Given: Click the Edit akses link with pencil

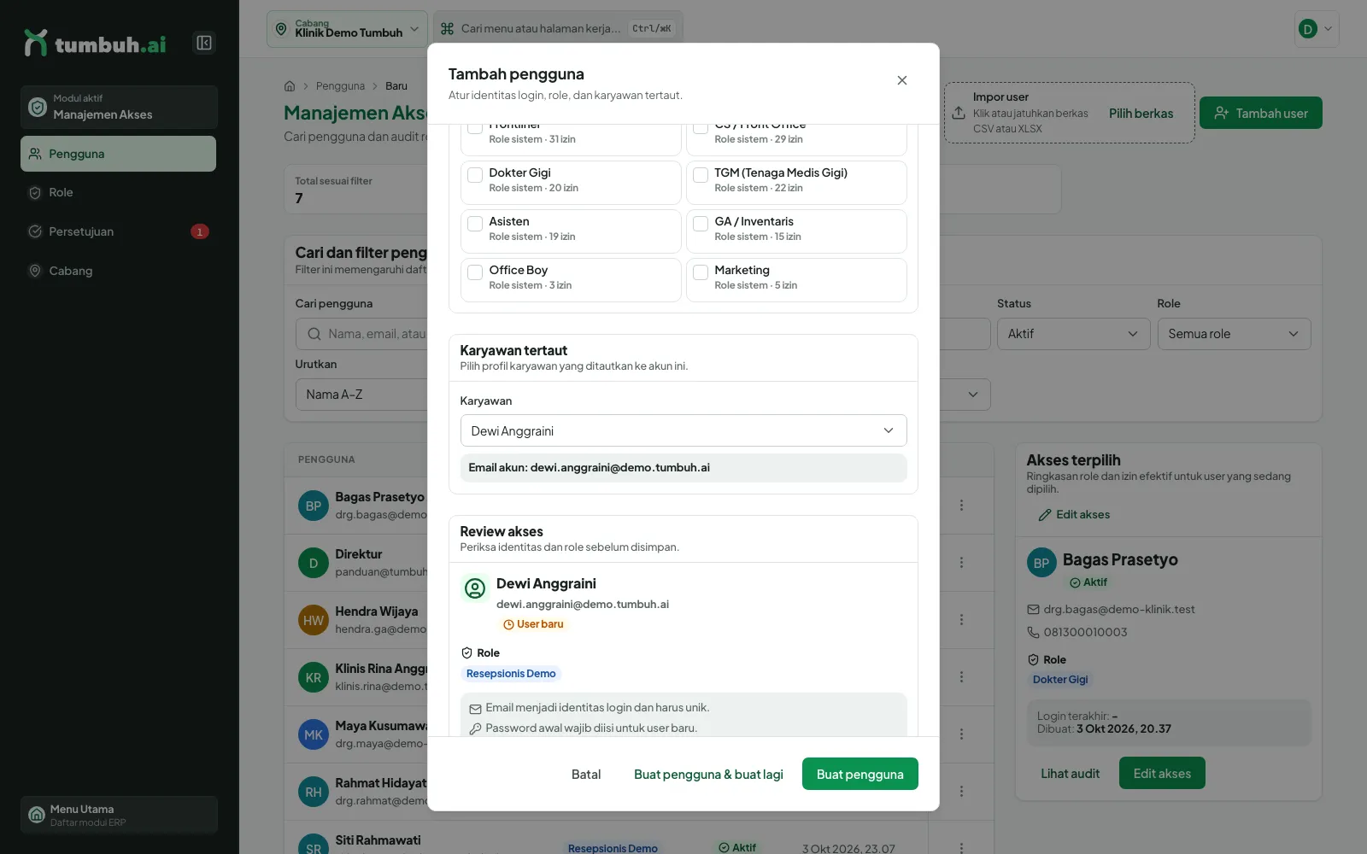Looking at the screenshot, I should (x=1074, y=515).
